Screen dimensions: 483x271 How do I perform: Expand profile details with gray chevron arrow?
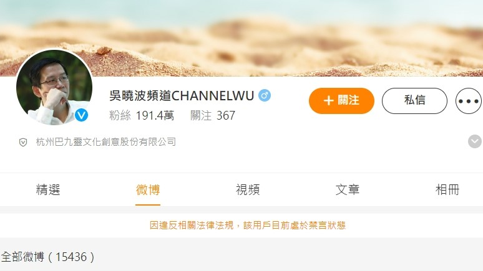475,141
